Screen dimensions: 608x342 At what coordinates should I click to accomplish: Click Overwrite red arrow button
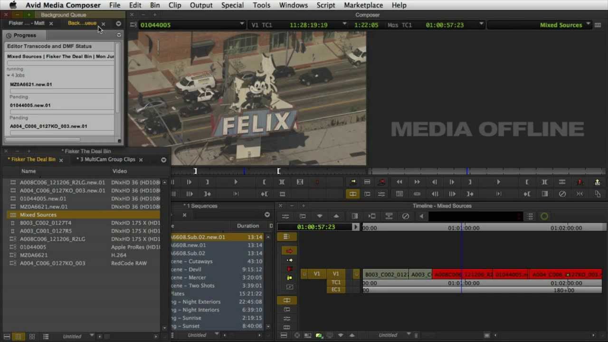[x=381, y=182]
